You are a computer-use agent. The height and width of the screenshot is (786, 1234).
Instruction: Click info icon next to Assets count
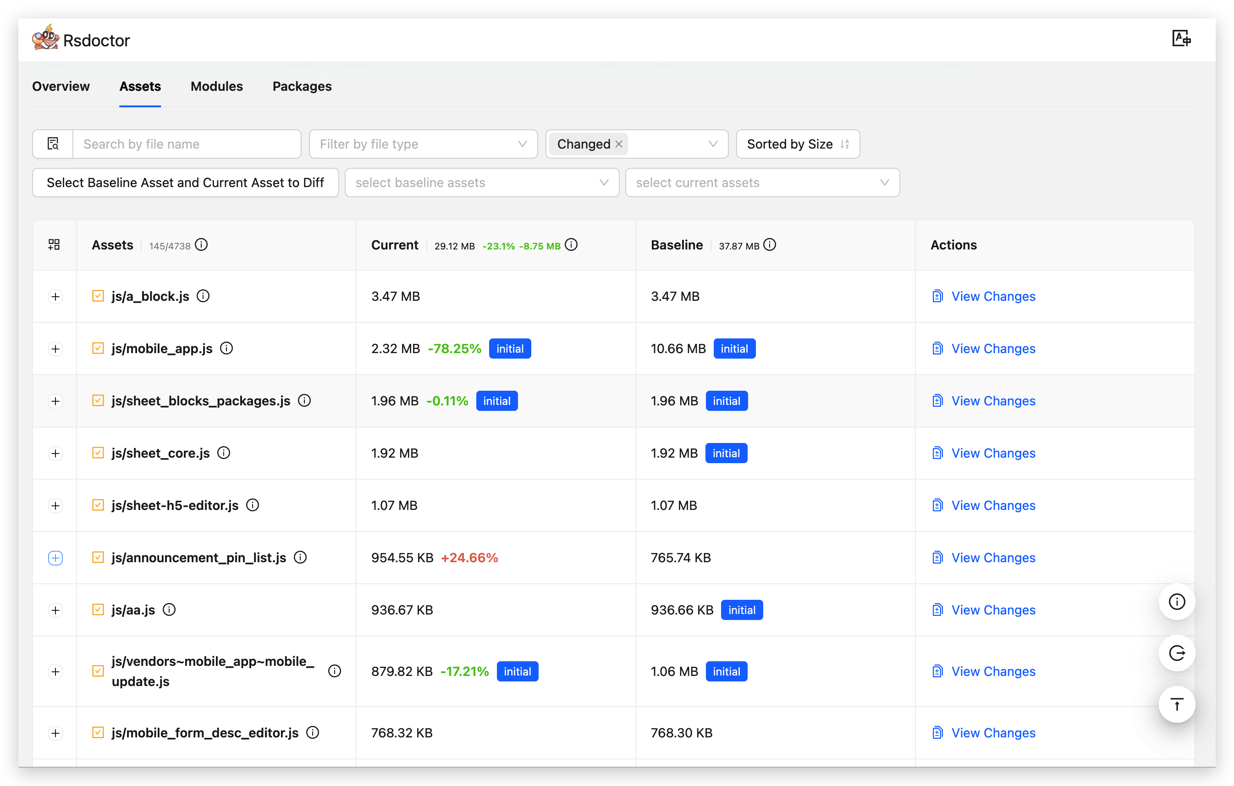(x=201, y=245)
